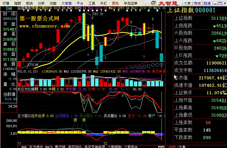Click the A股指数 row
The image size is (227, 148).
point(200,33)
